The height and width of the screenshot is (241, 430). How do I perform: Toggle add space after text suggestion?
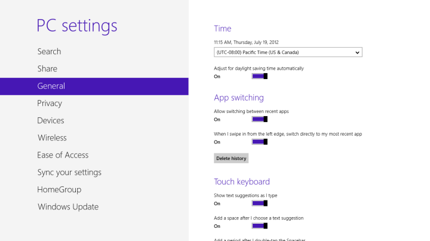click(x=259, y=226)
